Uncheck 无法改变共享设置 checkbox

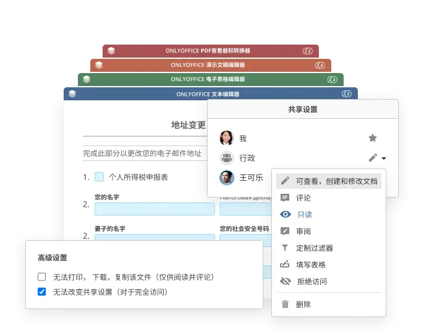(41, 292)
